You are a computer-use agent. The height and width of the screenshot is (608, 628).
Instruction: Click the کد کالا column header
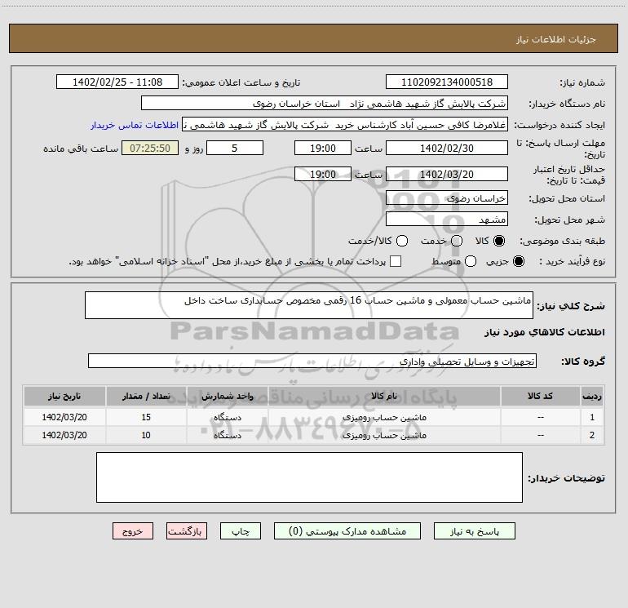540,396
